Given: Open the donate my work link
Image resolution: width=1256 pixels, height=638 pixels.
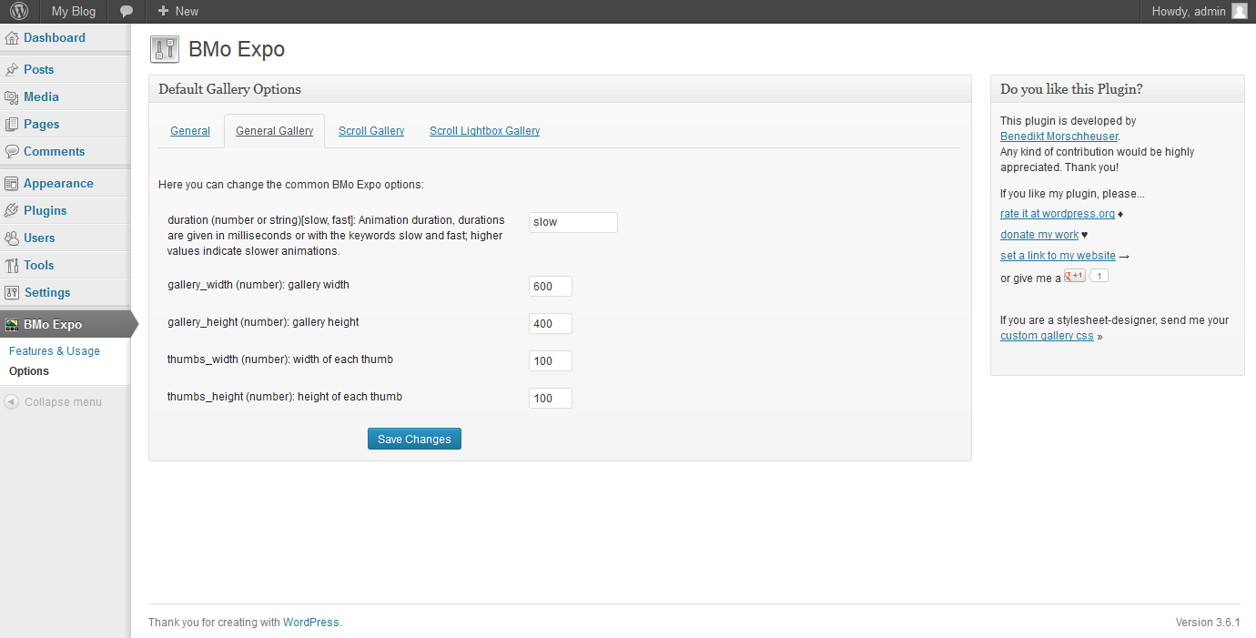Looking at the screenshot, I should (1039, 235).
